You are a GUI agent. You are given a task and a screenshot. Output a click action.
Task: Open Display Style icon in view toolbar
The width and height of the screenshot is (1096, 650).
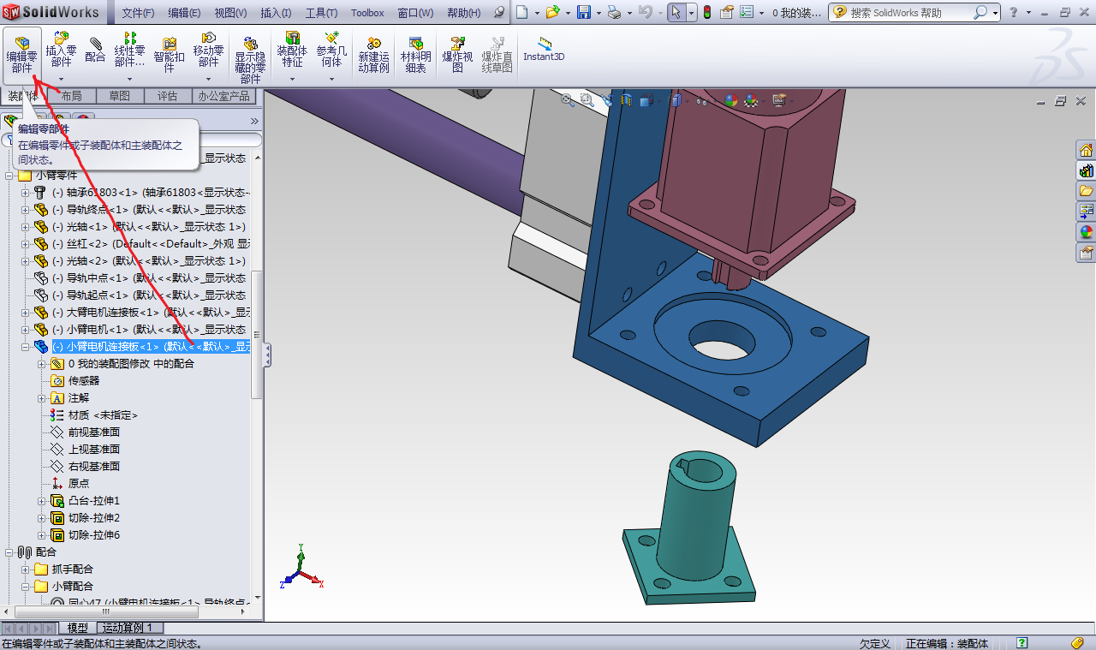[x=676, y=100]
